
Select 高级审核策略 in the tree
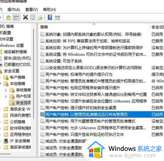point(20,147)
